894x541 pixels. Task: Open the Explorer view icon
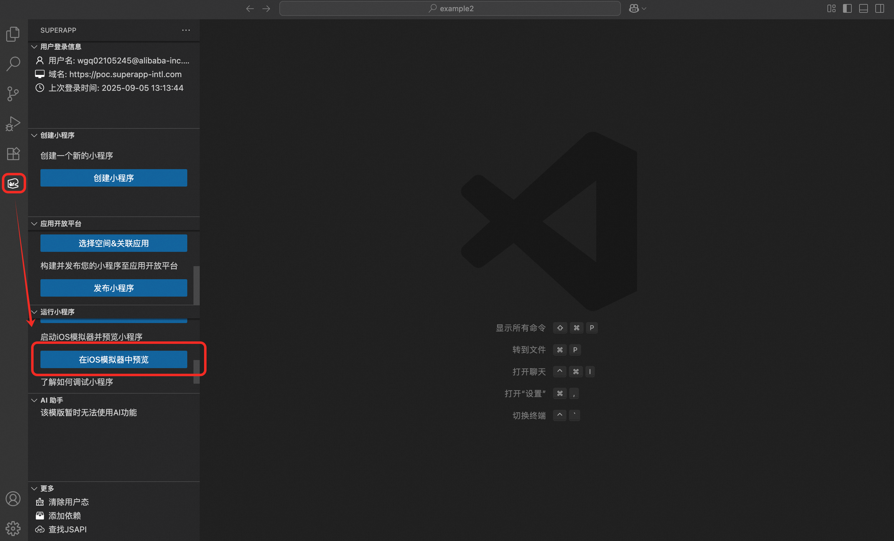click(13, 34)
